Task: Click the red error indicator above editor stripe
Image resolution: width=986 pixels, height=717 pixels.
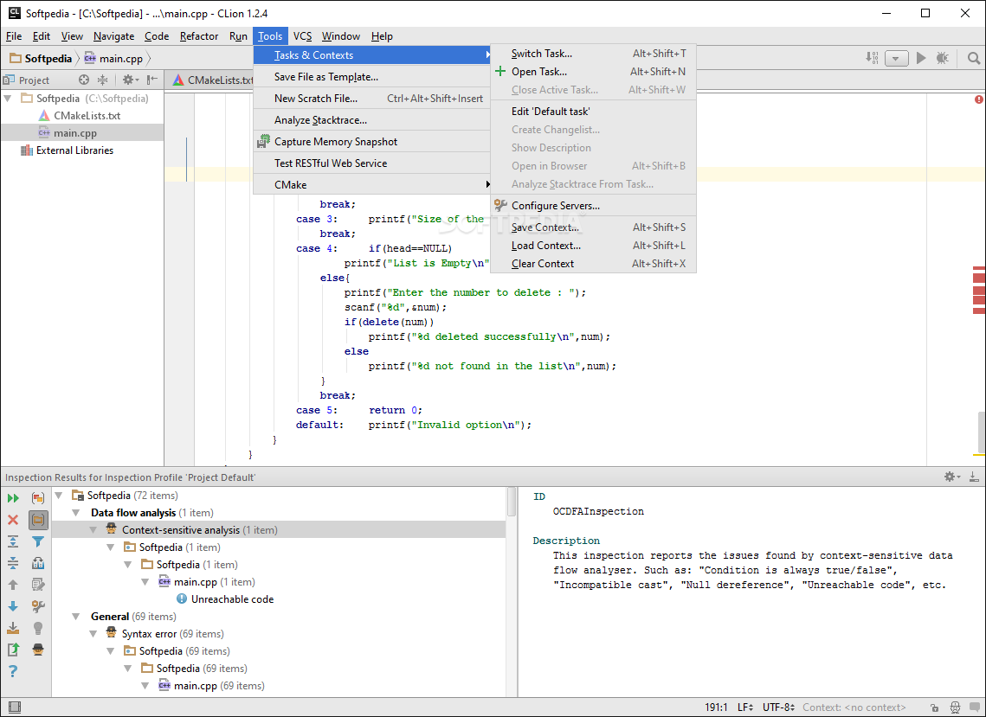Action: point(979,99)
